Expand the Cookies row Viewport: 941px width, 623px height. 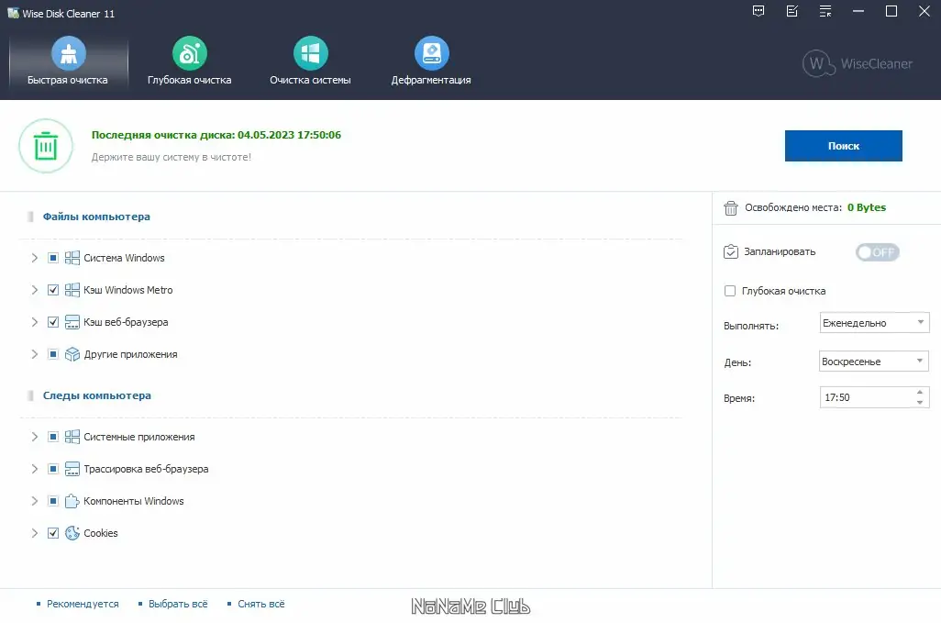[34, 533]
